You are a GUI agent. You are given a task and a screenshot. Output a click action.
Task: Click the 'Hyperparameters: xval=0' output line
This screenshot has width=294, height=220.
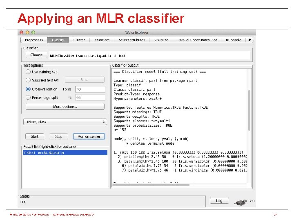point(138,99)
